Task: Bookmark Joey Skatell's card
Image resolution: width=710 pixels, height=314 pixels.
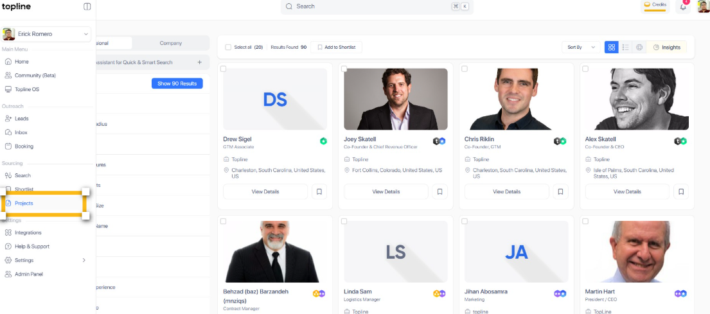Action: (439, 192)
